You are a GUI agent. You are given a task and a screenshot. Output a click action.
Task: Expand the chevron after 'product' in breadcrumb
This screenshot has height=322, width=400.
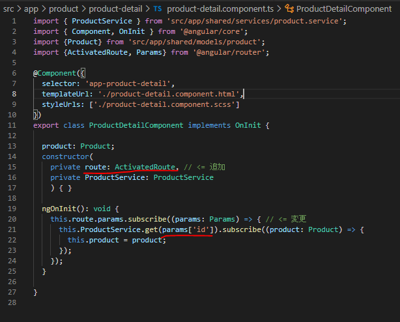click(83, 9)
